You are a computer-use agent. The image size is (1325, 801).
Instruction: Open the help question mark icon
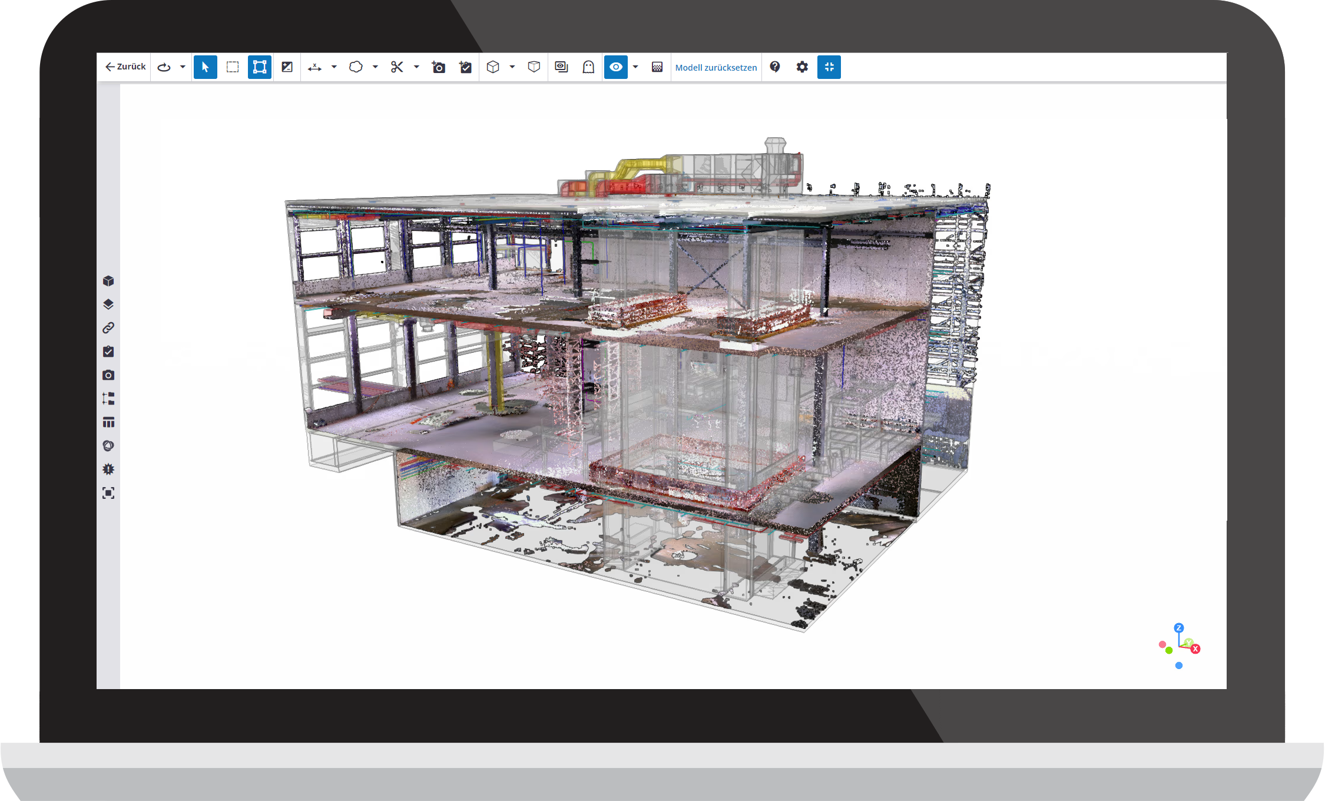point(775,67)
